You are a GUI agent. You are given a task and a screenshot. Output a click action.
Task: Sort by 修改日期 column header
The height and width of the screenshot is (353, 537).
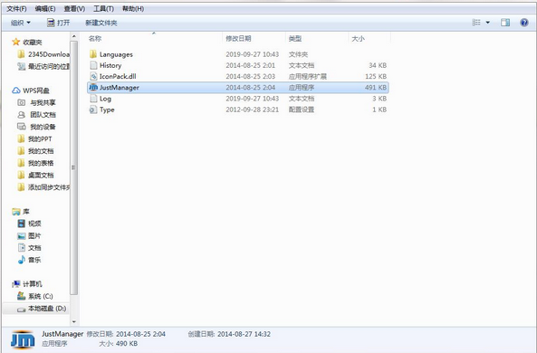tap(238, 38)
